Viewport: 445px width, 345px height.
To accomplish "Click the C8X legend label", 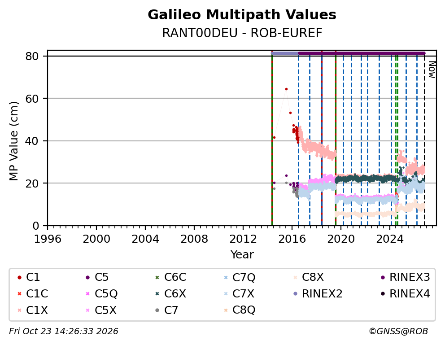I will tap(313, 277).
